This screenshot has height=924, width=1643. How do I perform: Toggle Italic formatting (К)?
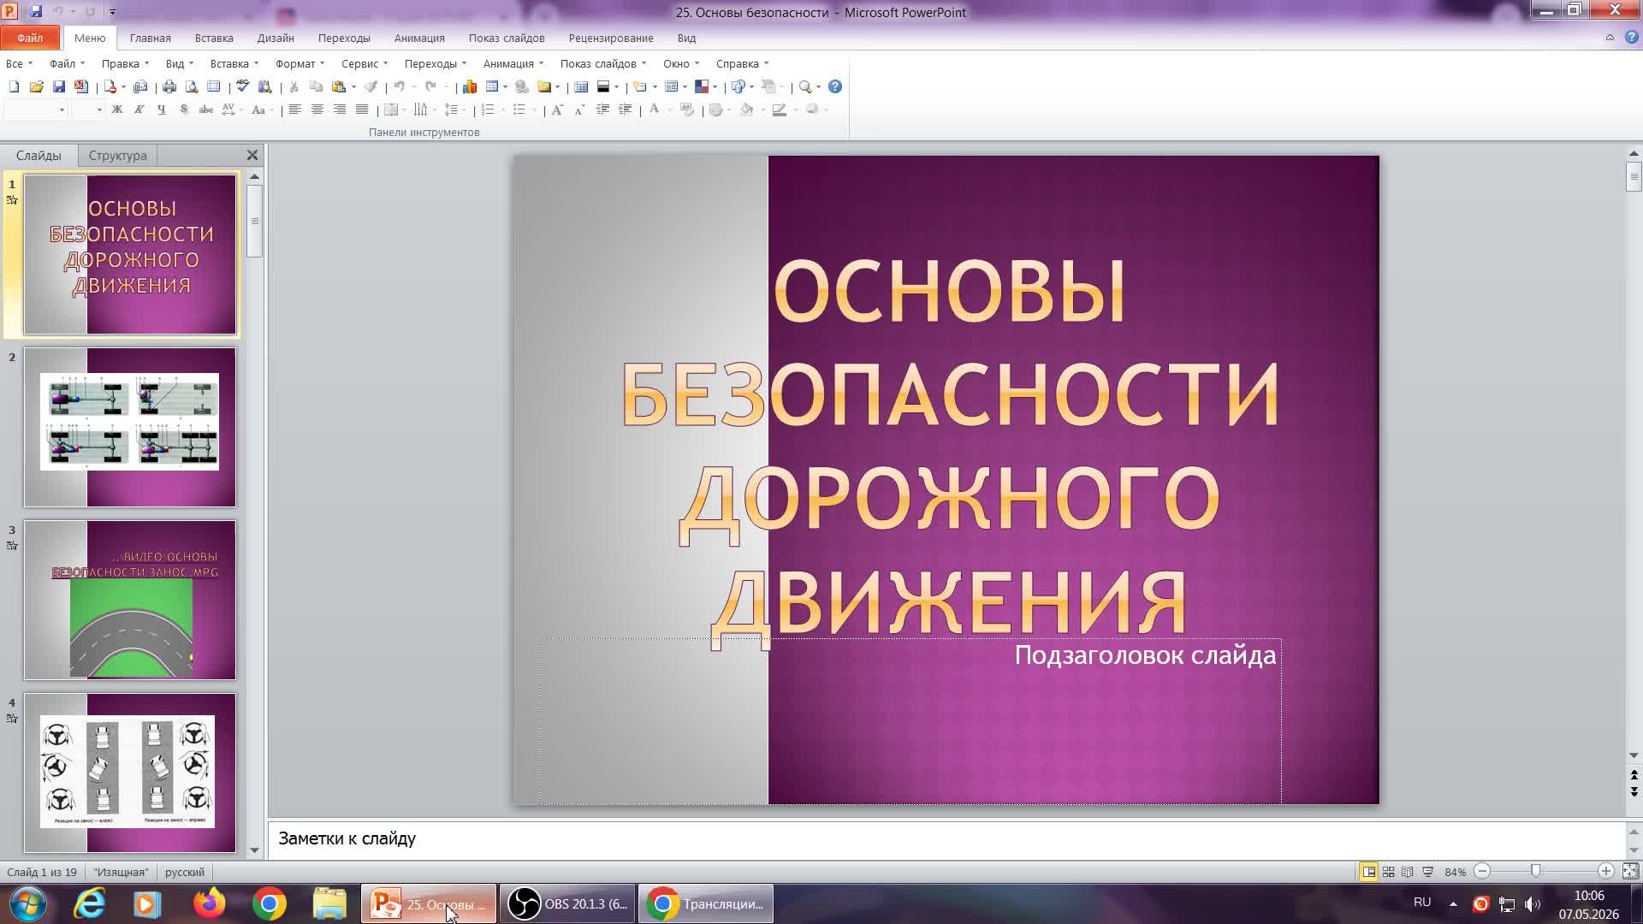[139, 110]
